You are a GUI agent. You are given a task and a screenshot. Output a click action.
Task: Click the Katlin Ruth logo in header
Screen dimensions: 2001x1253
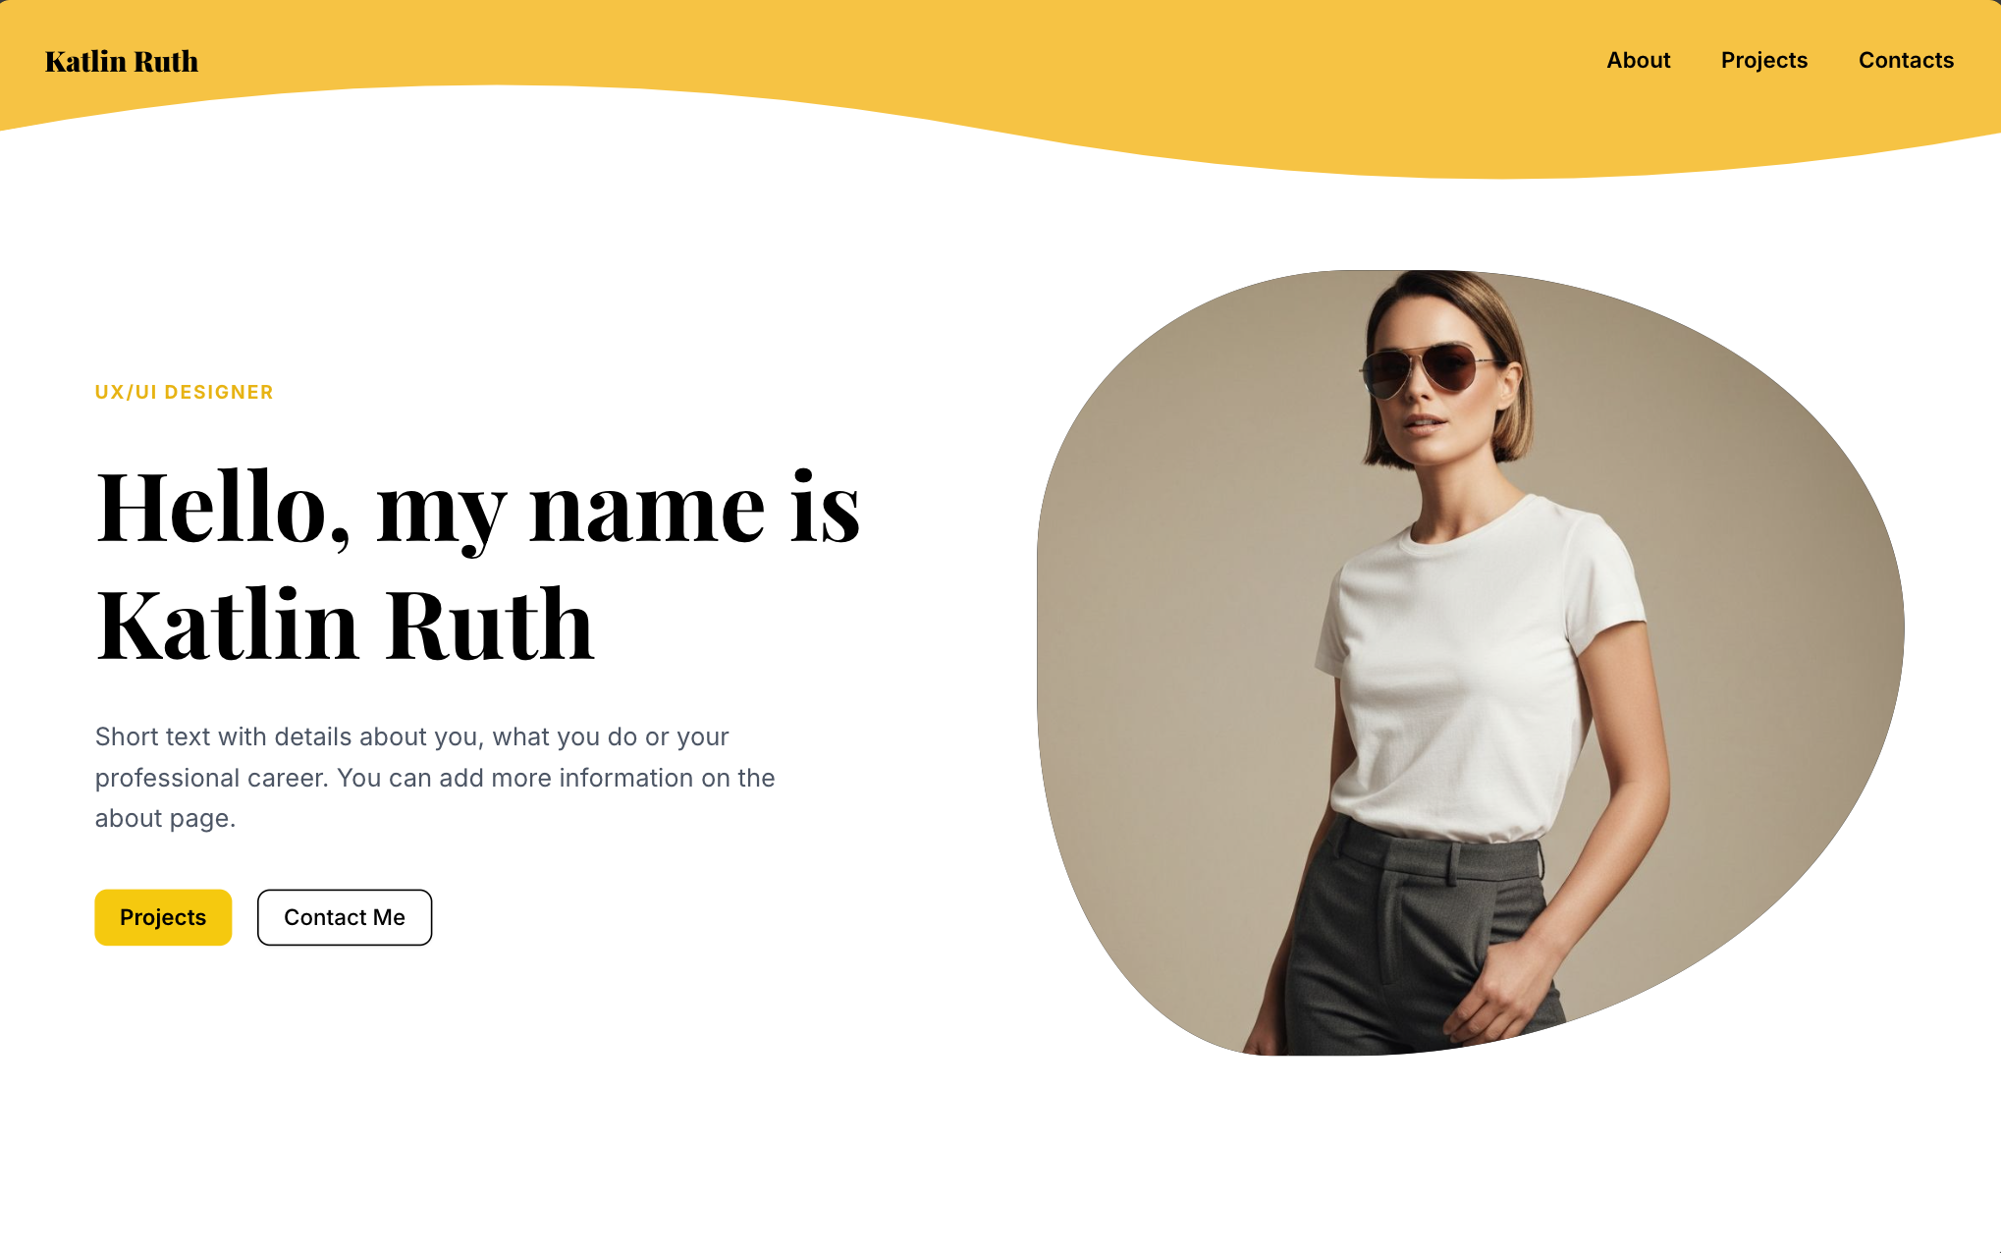(122, 61)
